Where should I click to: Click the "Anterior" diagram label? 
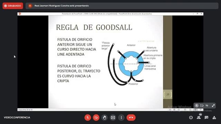(131, 45)
